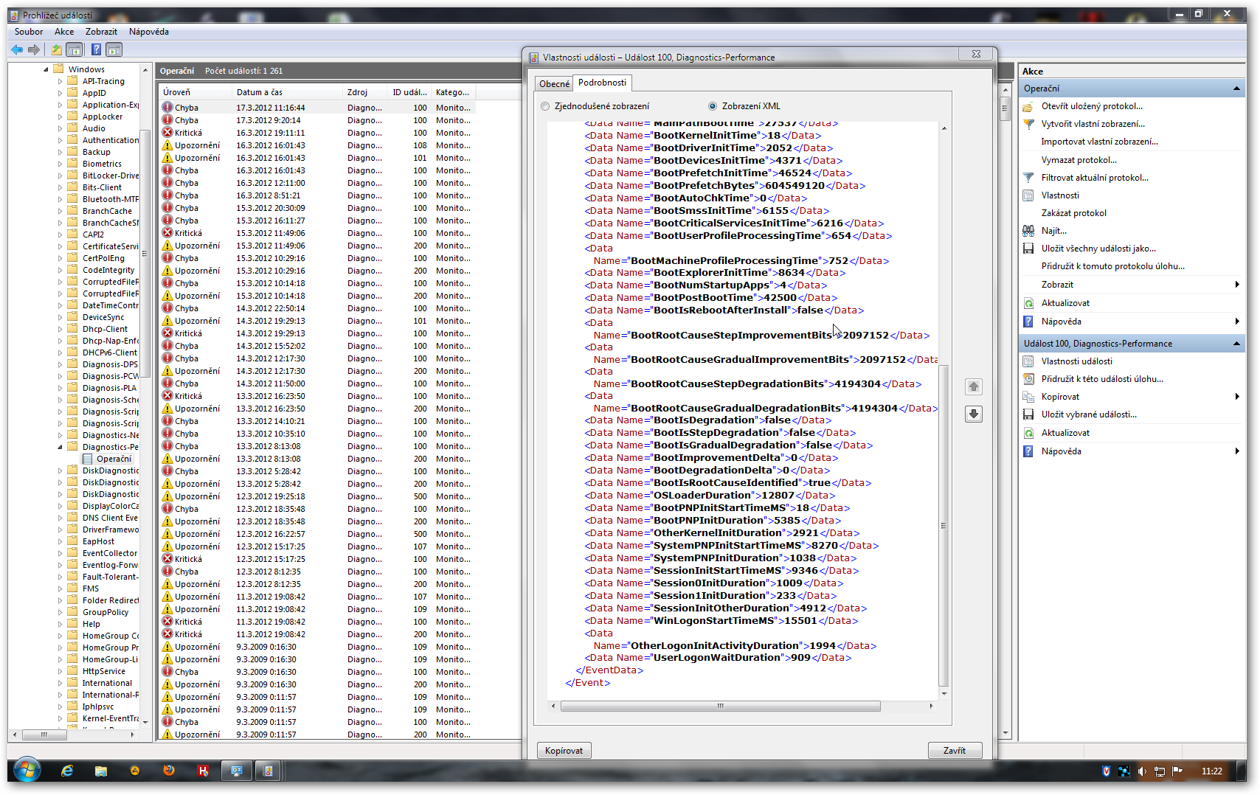Click the Kopírovat button in the dialog
Screen dimensions: 1260x795
pyautogui.click(x=564, y=751)
